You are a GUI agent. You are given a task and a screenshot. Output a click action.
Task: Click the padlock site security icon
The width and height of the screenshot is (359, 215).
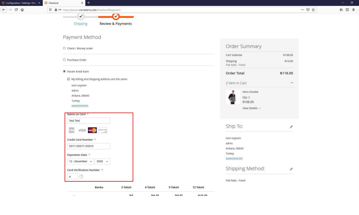click(x=56, y=10)
